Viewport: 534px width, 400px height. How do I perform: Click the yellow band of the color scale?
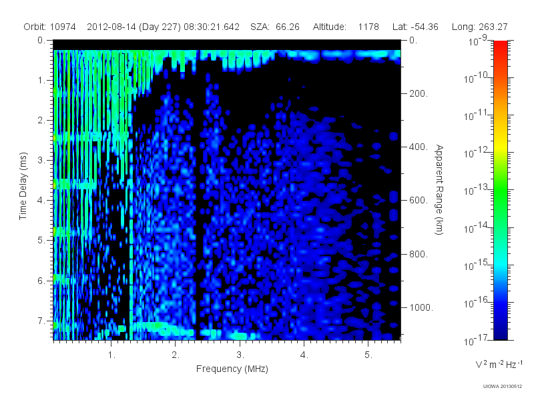tap(500, 145)
